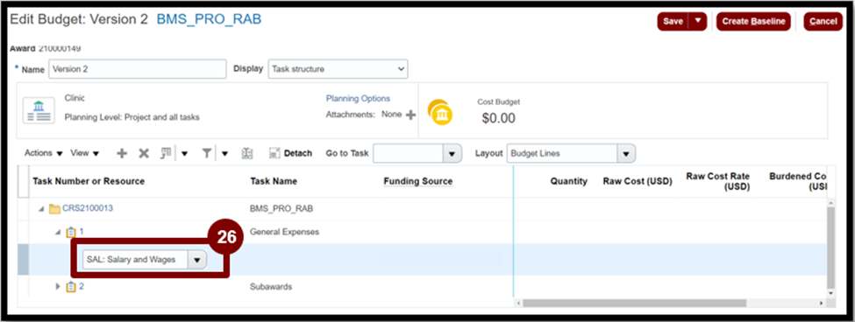Expand task 2 Subawards node
The width and height of the screenshot is (855, 322).
(59, 287)
